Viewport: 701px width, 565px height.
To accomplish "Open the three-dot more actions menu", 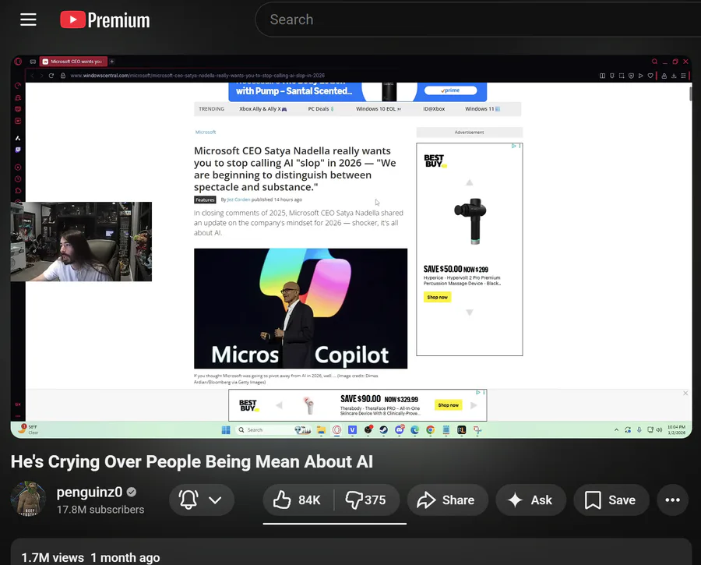I will (x=672, y=500).
